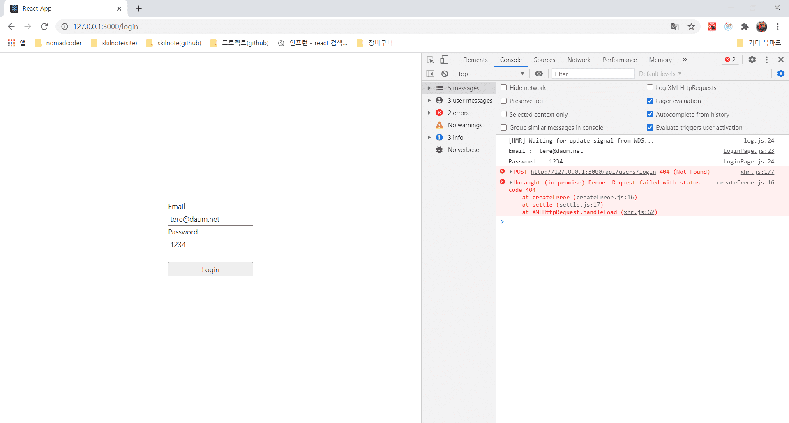Open the Default levels dropdown
Image resolution: width=789 pixels, height=423 pixels.
click(660, 74)
